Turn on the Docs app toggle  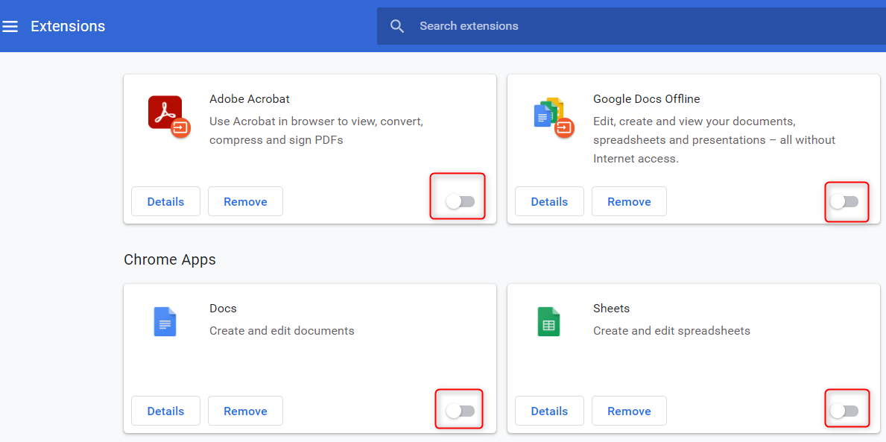click(460, 411)
